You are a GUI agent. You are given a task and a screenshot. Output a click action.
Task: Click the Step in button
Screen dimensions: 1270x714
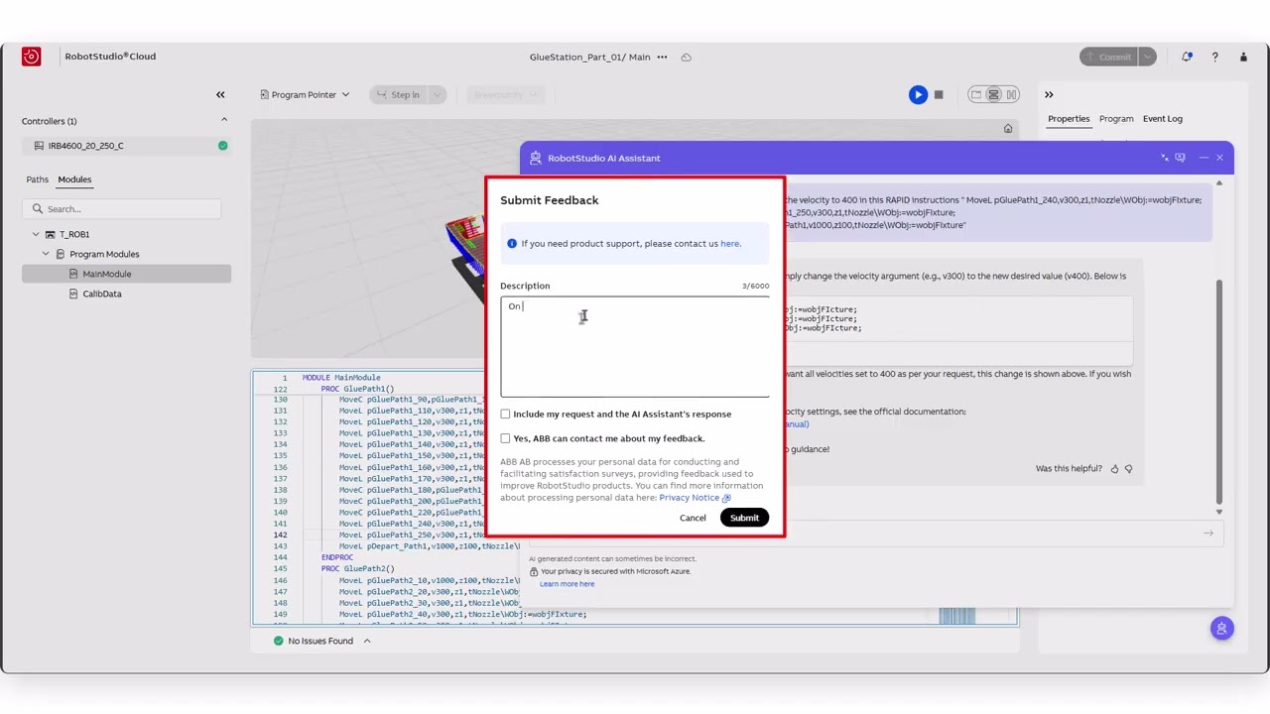[399, 94]
